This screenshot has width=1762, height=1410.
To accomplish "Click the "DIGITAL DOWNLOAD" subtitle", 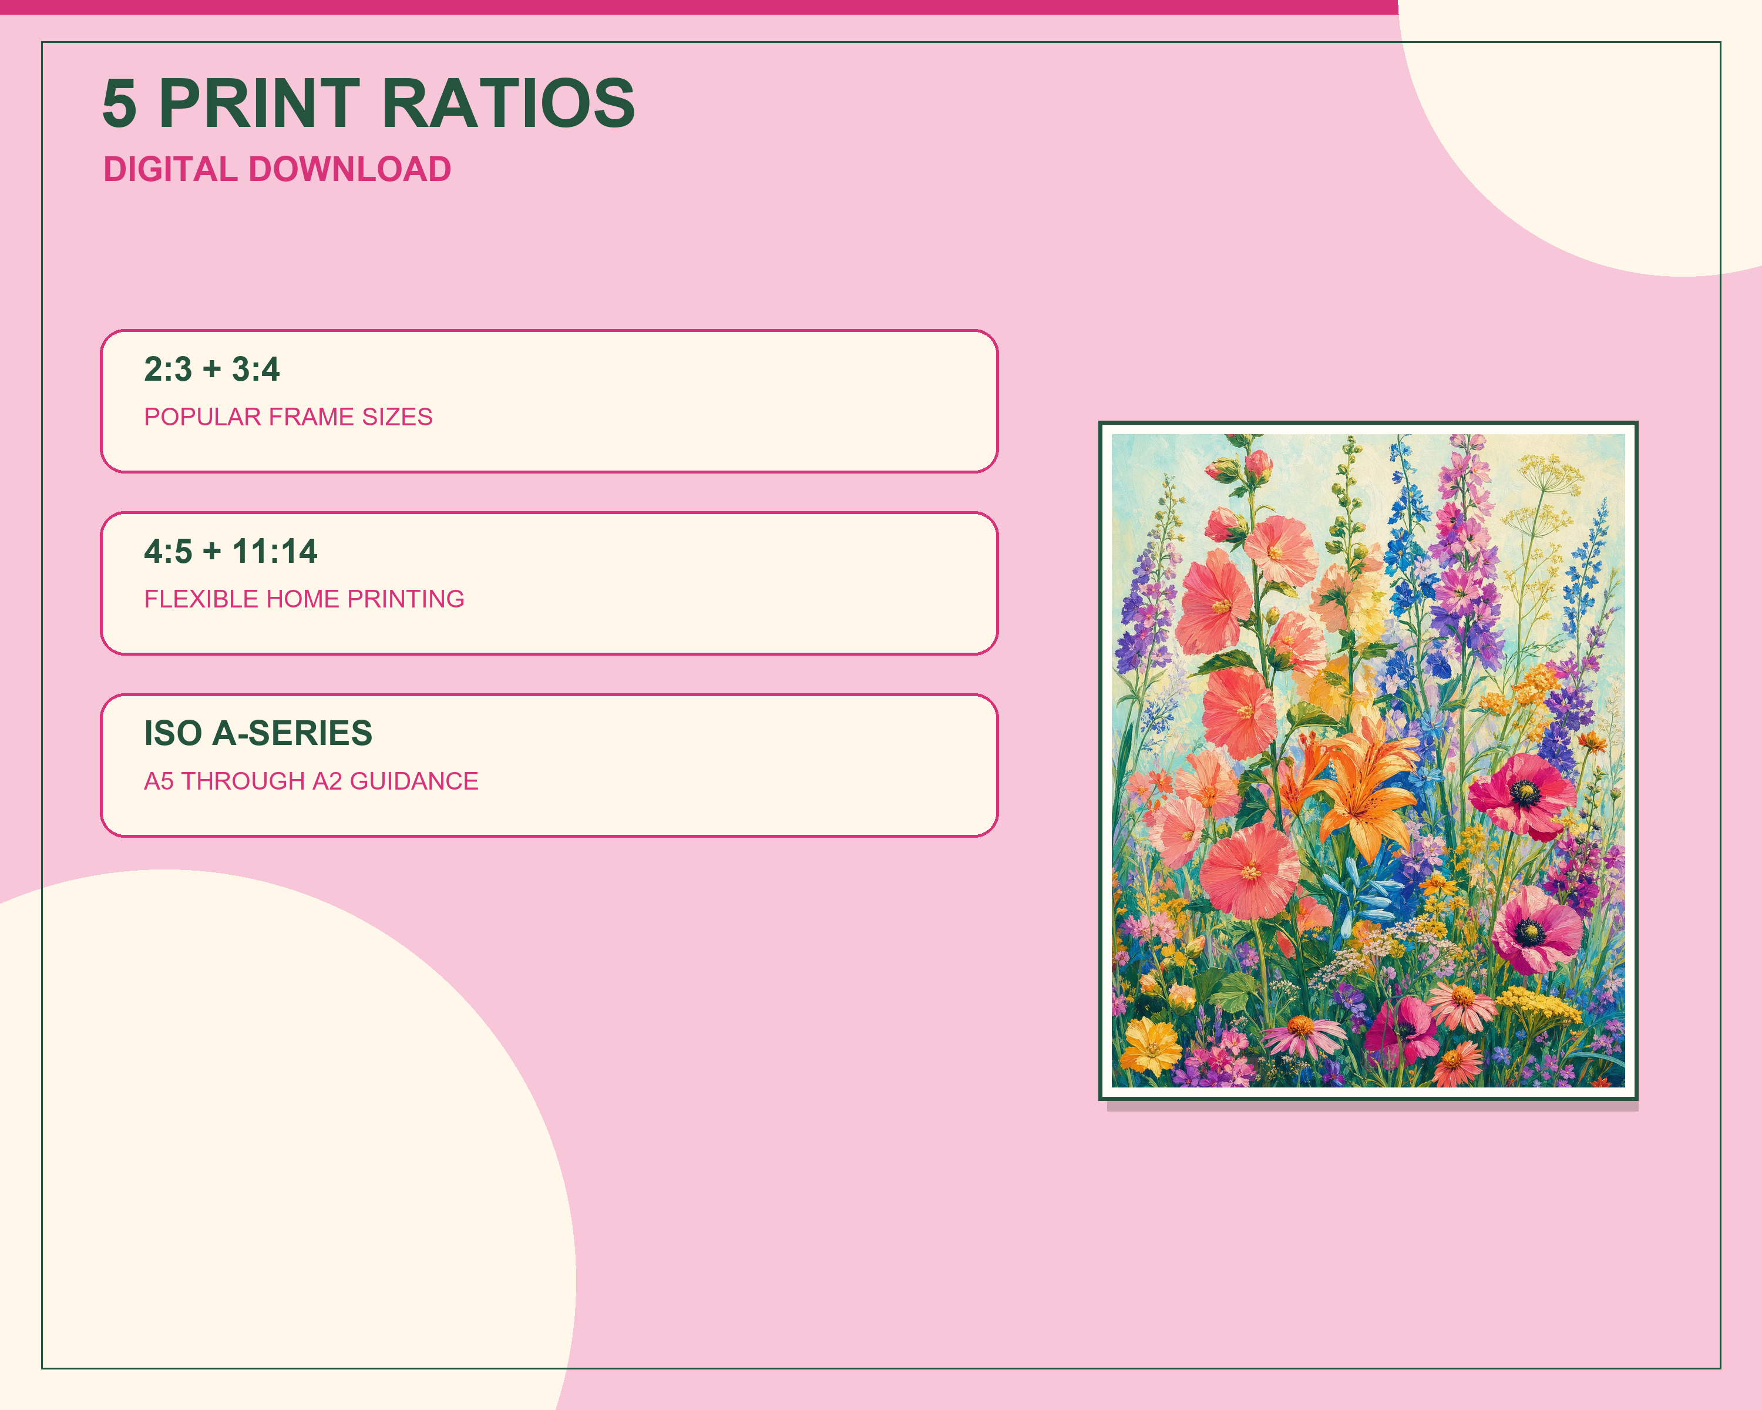I will click(x=277, y=169).
